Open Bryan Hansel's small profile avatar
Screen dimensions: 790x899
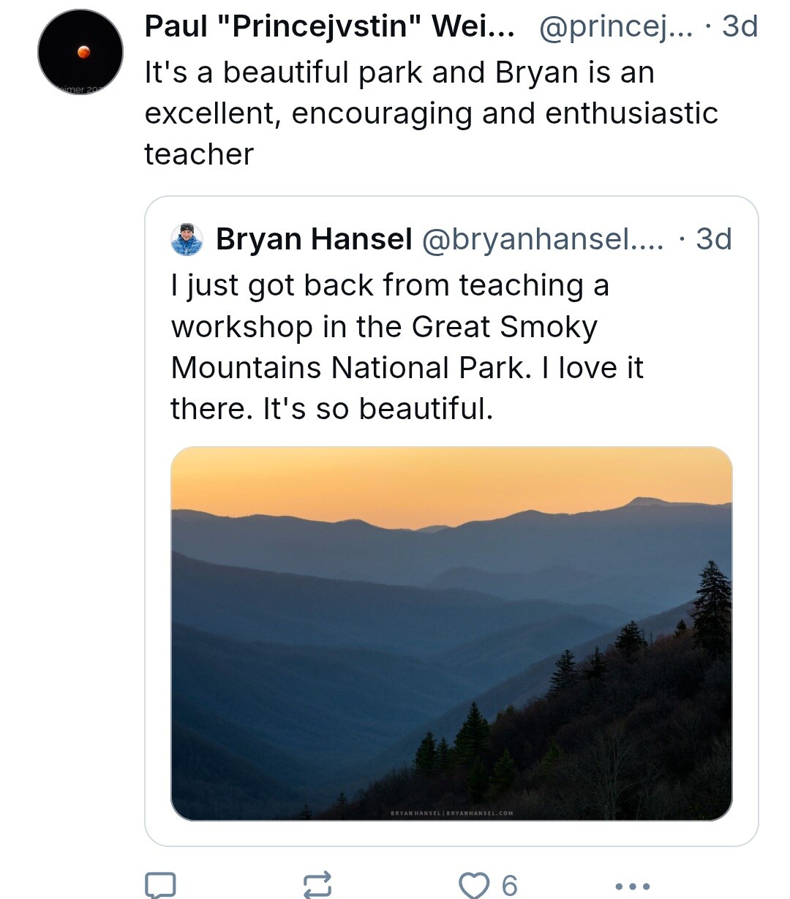click(x=187, y=239)
